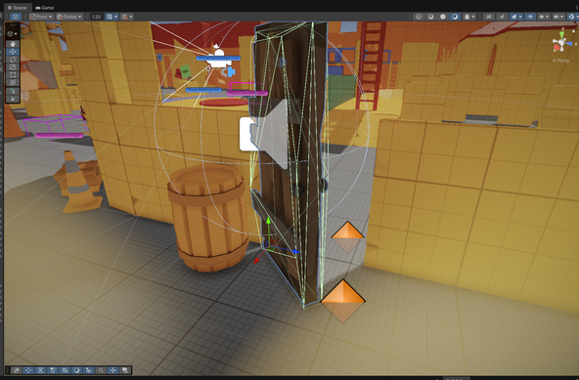This screenshot has width=579, height=380.
Task: Select the Rotate tool
Action: coord(13,59)
